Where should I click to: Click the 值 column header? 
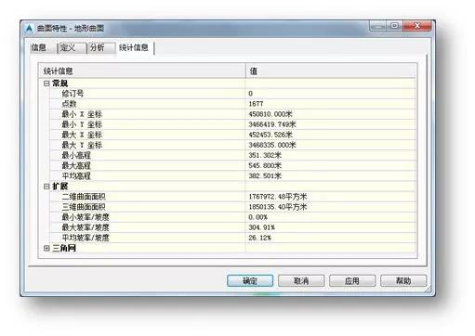pyautogui.click(x=331, y=71)
